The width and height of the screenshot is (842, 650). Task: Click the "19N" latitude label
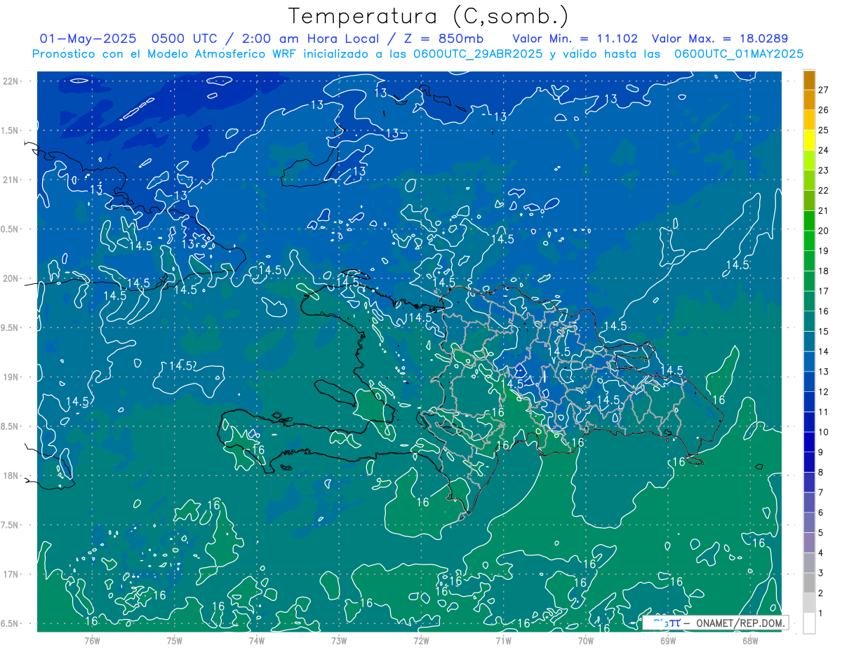click(11, 377)
